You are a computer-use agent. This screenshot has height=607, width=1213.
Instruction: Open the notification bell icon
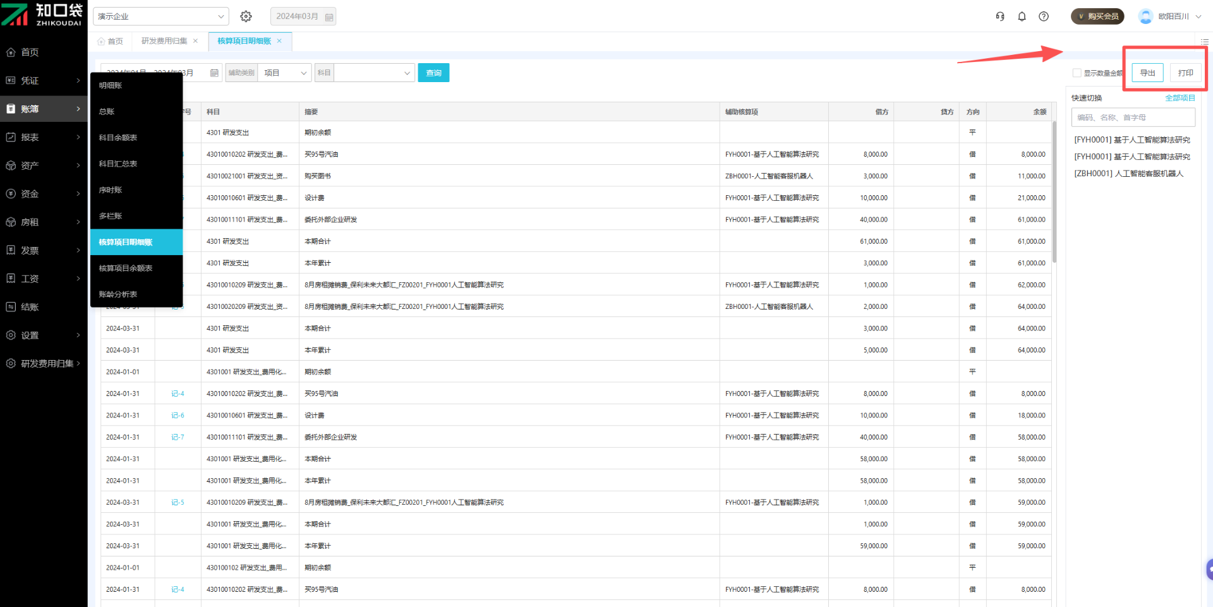pyautogui.click(x=1022, y=16)
